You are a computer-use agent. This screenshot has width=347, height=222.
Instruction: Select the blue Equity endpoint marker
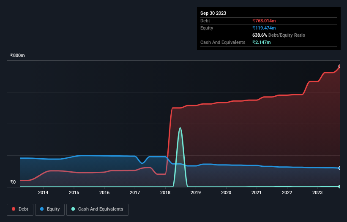click(340, 168)
